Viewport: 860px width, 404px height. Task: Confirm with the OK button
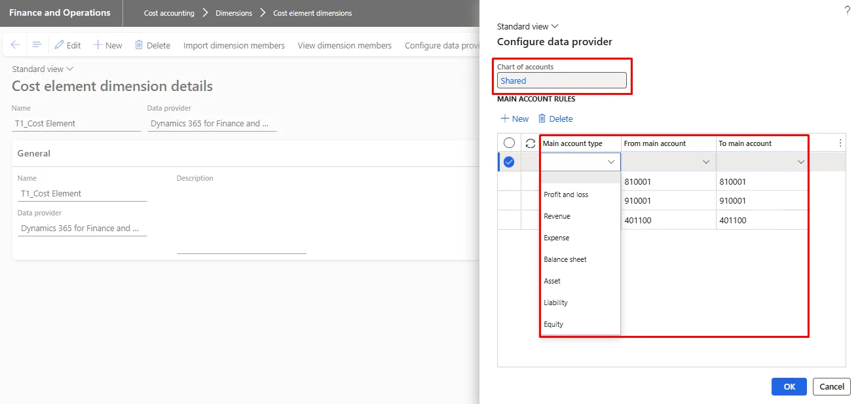[789, 386]
